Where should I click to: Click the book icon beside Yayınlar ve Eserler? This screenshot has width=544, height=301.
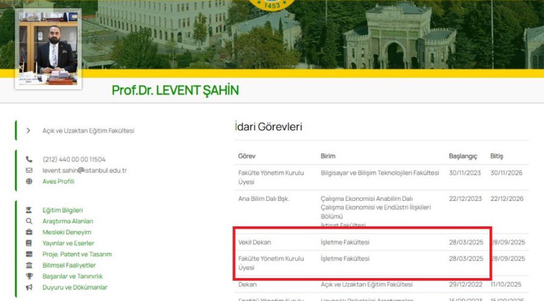(30, 243)
